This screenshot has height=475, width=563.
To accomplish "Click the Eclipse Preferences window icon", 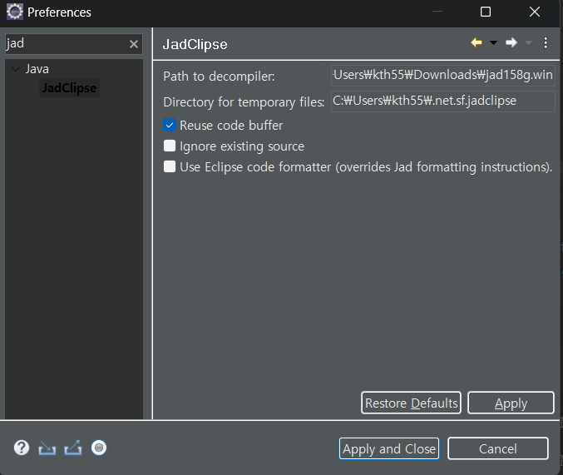I will (15, 12).
